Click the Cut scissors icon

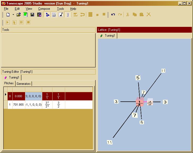coord(128,15)
